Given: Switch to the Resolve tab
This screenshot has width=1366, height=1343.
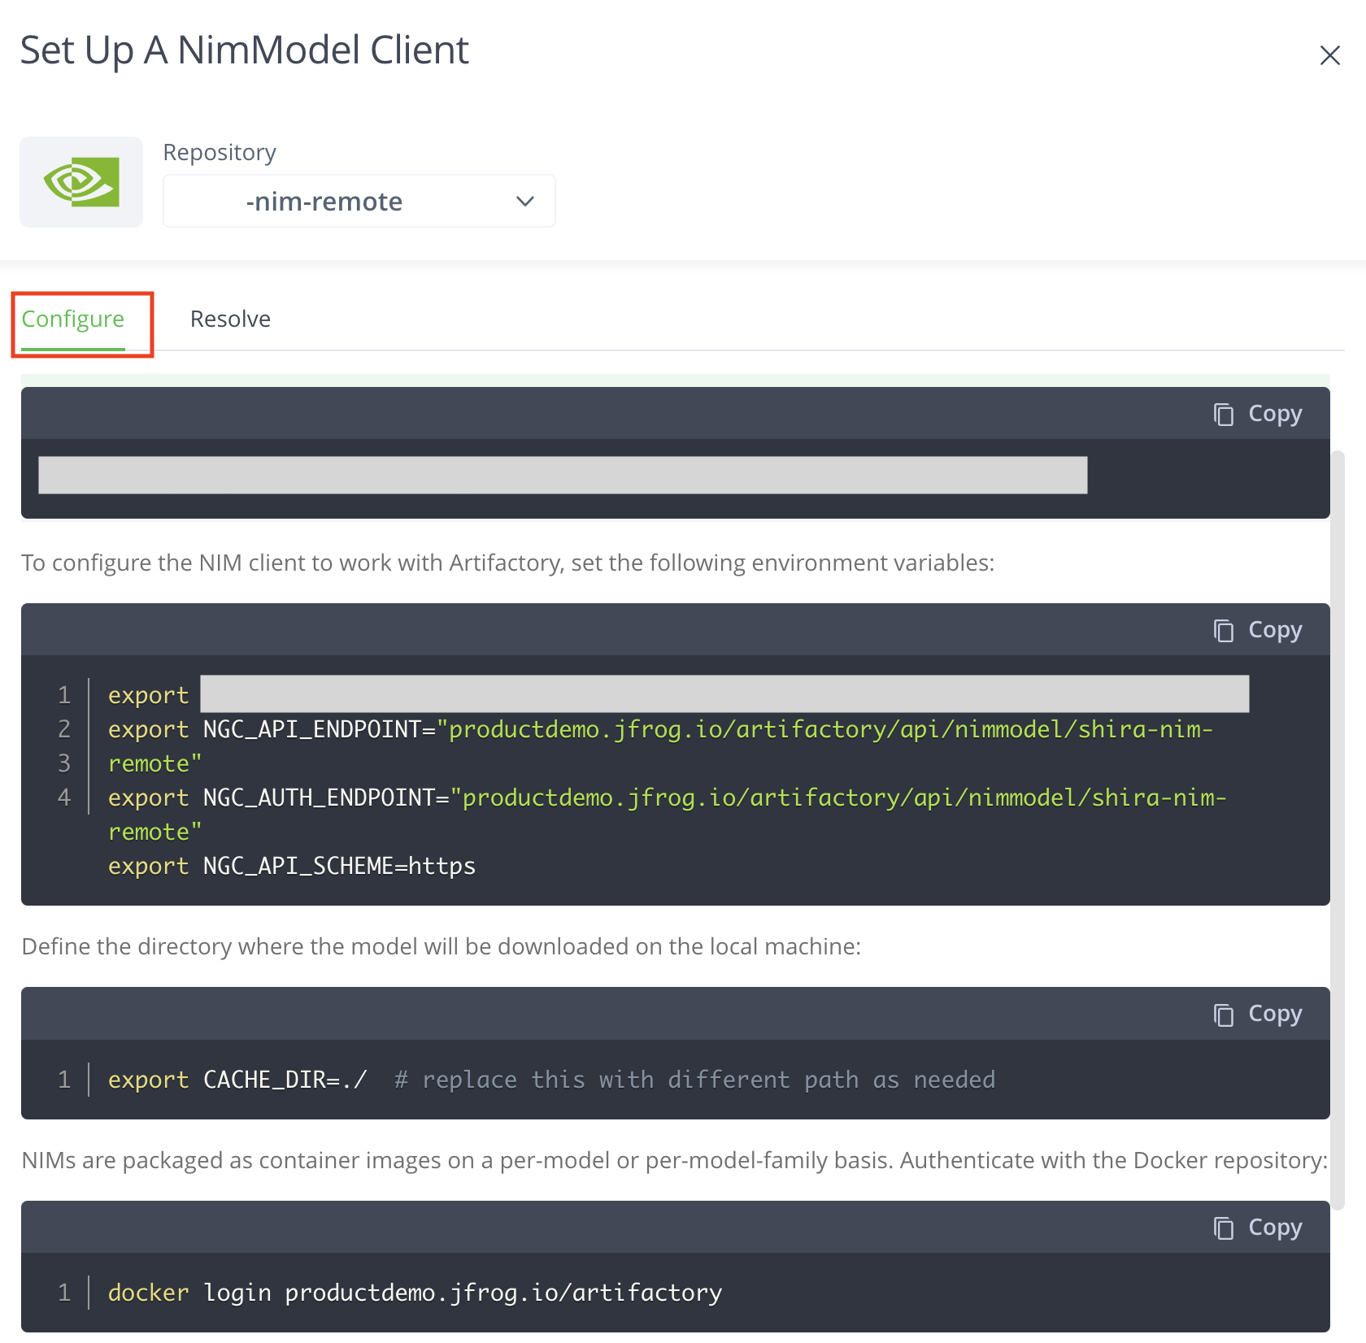Looking at the screenshot, I should [230, 319].
